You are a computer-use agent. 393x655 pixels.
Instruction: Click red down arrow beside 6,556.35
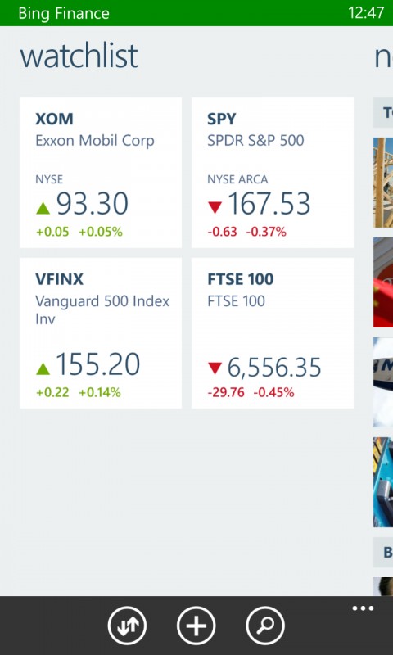point(215,368)
